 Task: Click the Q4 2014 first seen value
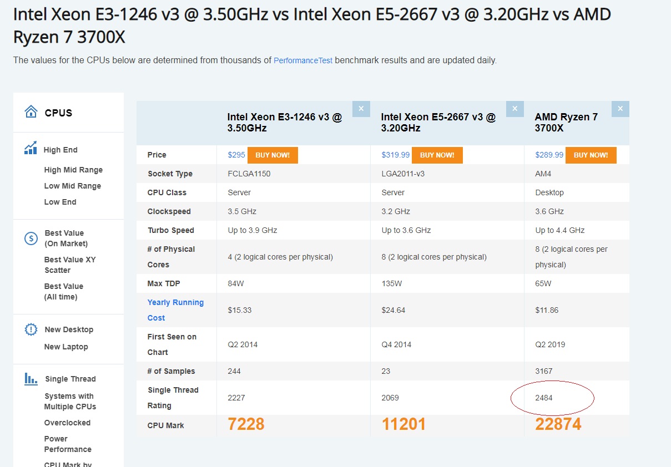click(397, 344)
